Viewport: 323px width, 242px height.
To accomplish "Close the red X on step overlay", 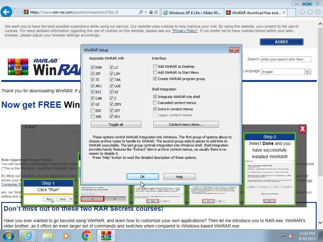I will click(x=302, y=129).
